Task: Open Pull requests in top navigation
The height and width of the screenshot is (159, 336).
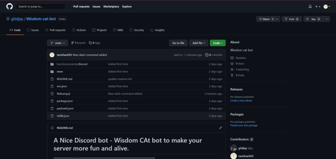Action: [x=81, y=6]
